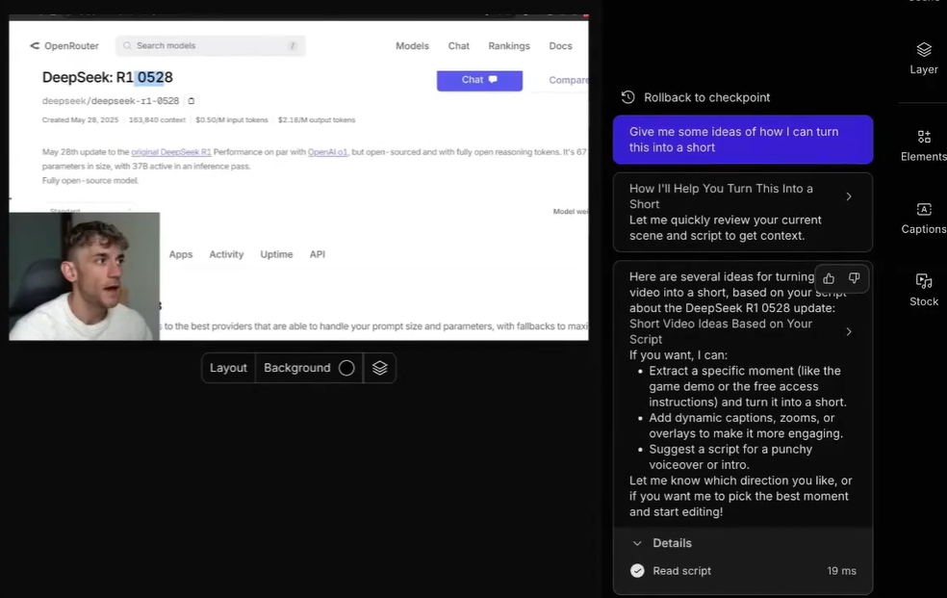Switch to the API tab

(x=317, y=254)
